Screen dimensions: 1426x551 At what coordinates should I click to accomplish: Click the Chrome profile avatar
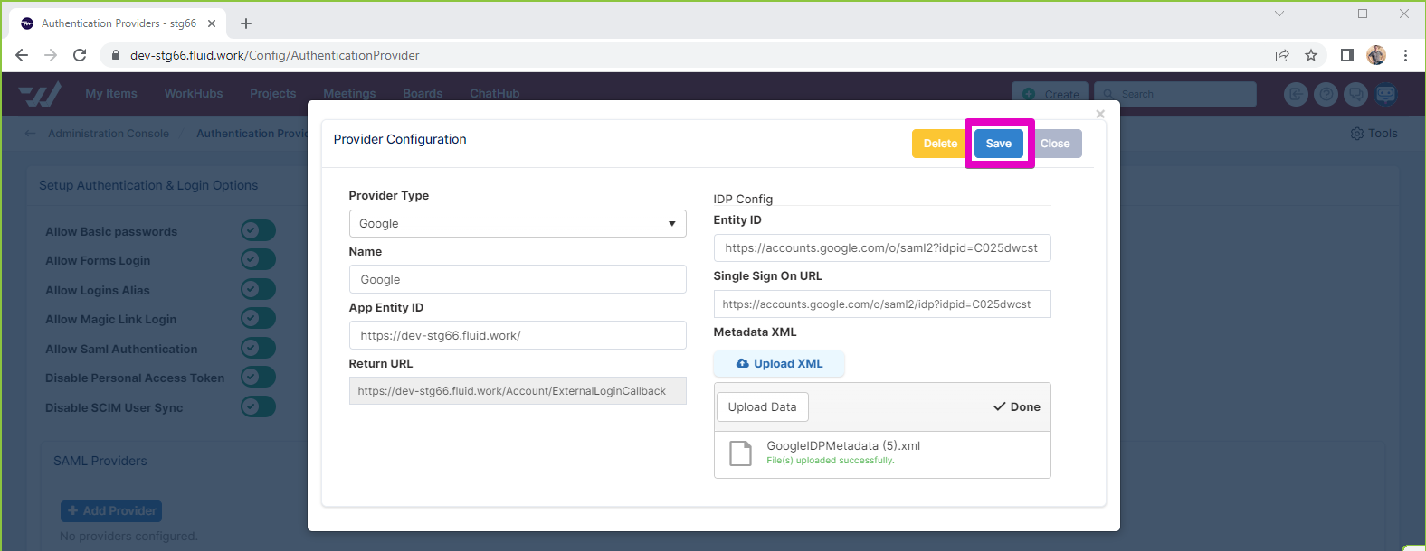point(1376,55)
